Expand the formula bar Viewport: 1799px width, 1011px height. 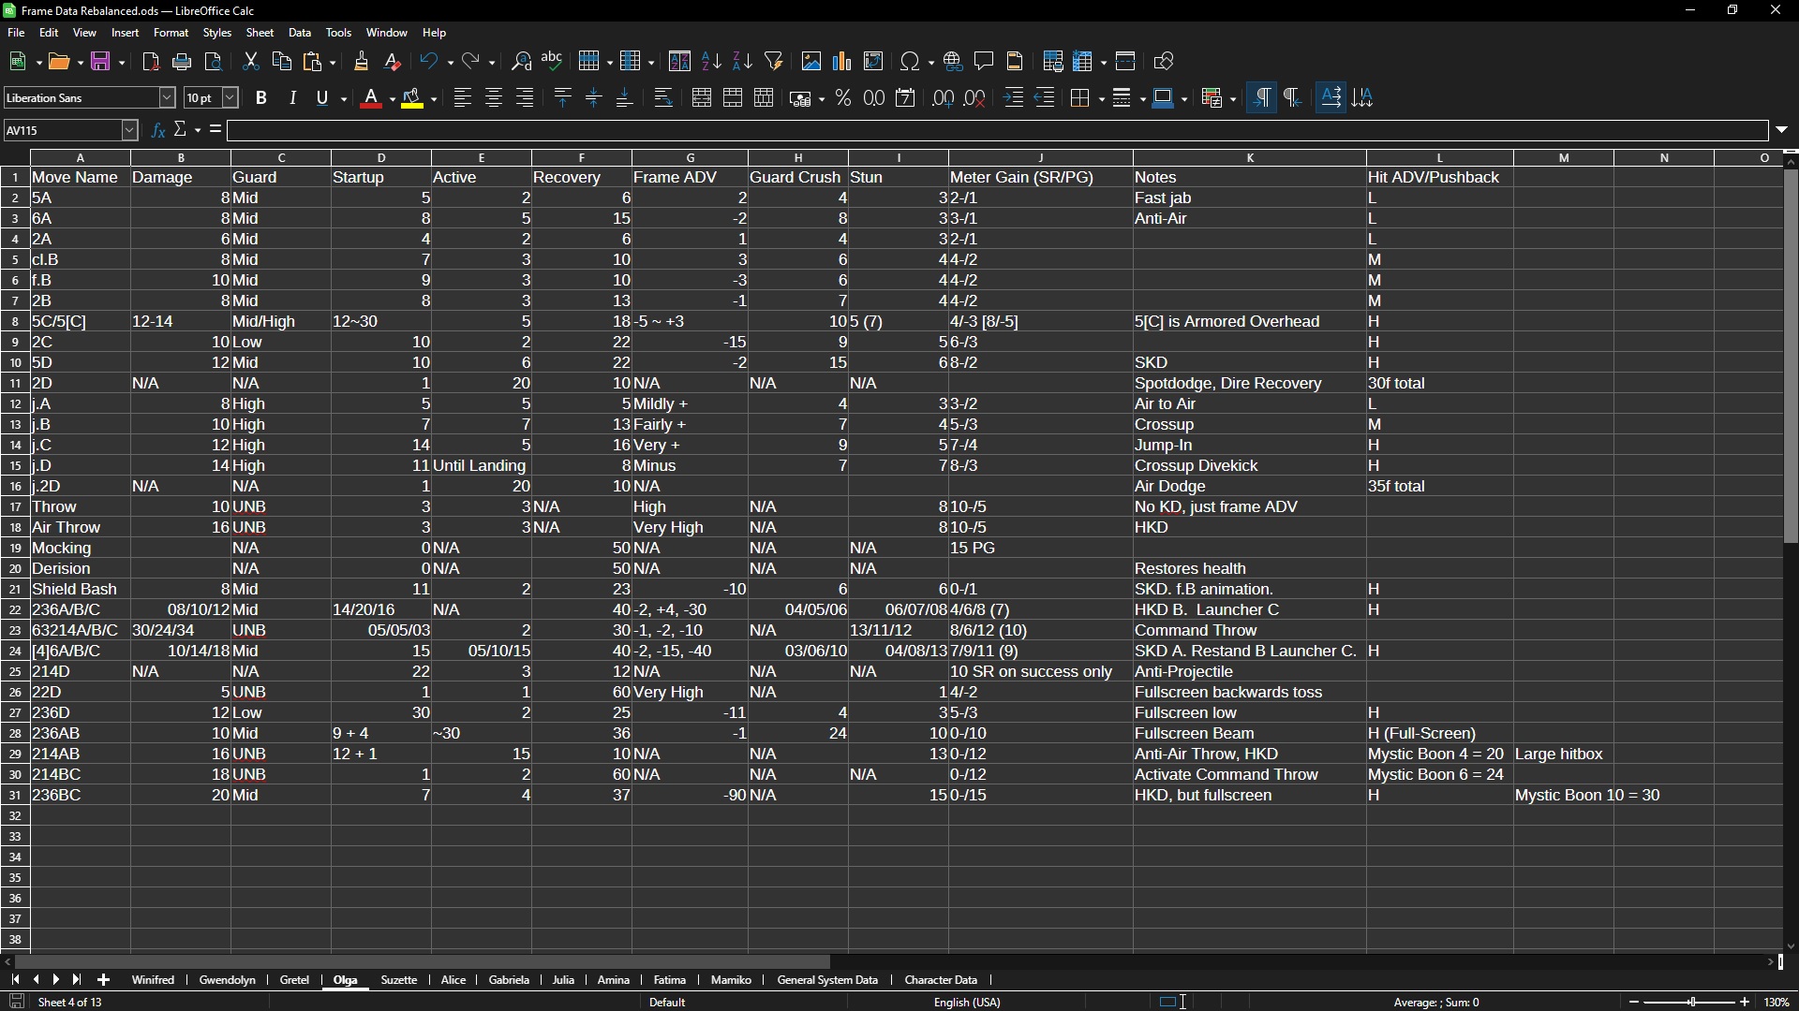1782,130
